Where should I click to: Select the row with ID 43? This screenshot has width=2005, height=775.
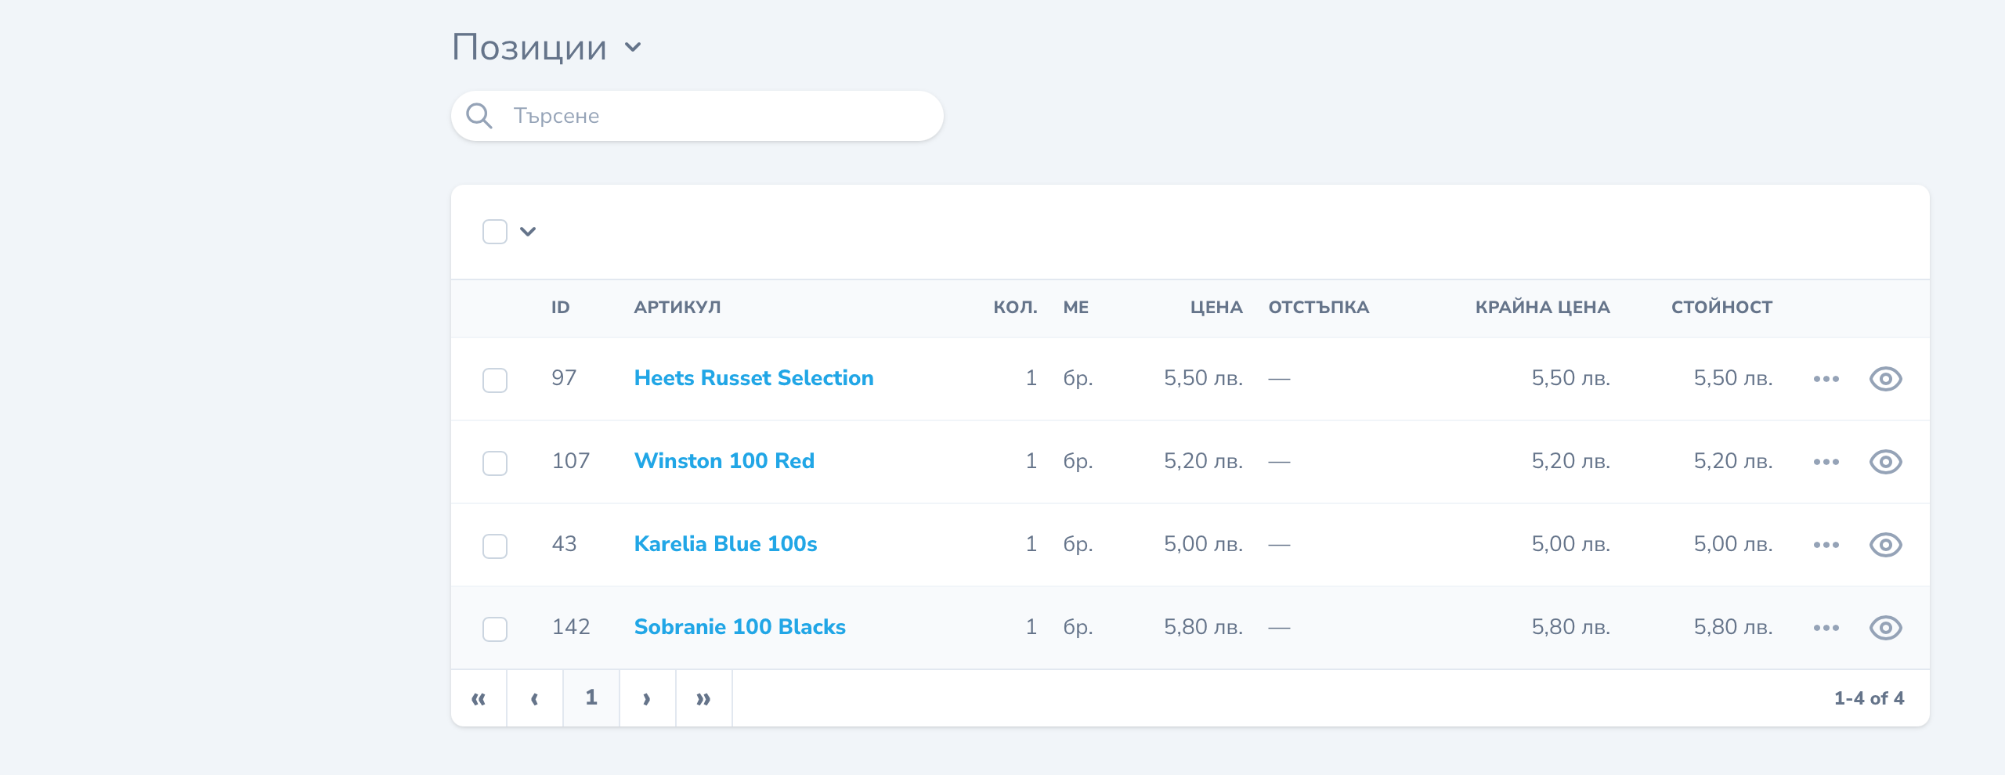tap(495, 546)
